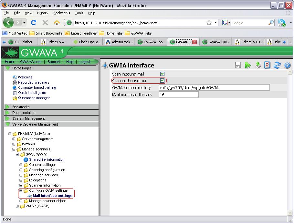Viewport: 294px width, 224px height.
Task: Expand the Server management tree node
Action: 14,139
